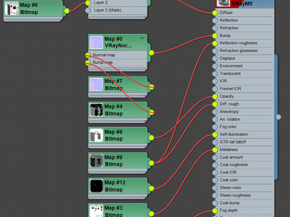Screen dimensions: 290x217
Task: Click the Layer 2 (Mask) input socket
Action: pos(88,10)
